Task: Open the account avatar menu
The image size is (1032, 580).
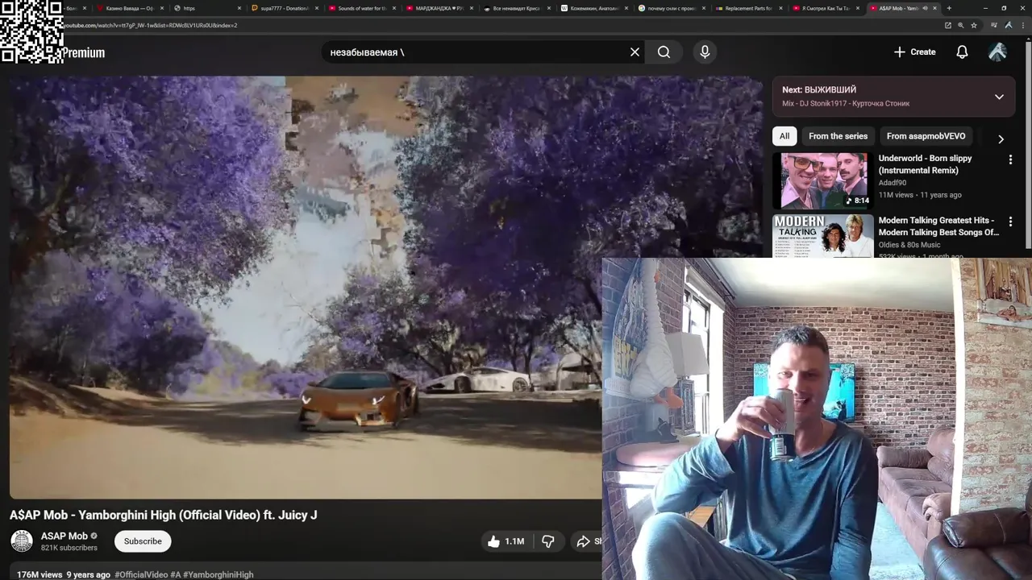Action: pyautogui.click(x=997, y=52)
